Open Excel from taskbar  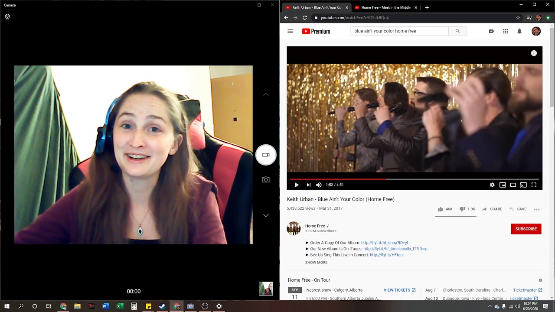point(120,306)
